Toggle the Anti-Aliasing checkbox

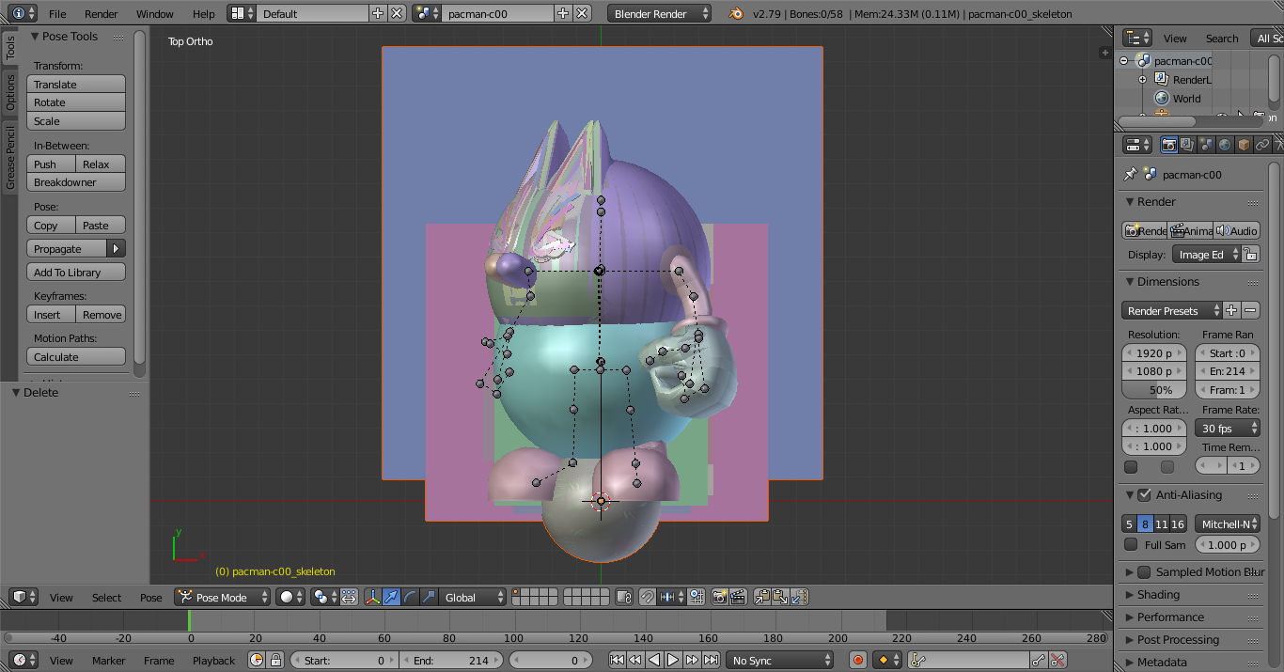1144,494
